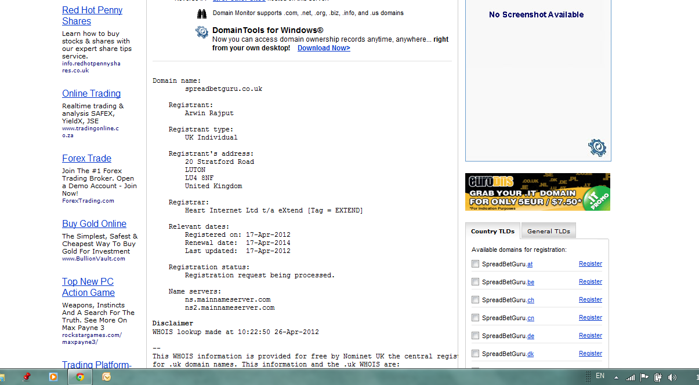Open the Red Hot Penny Shares ad link
Image resolution: width=699 pixels, height=385 pixels.
point(92,16)
